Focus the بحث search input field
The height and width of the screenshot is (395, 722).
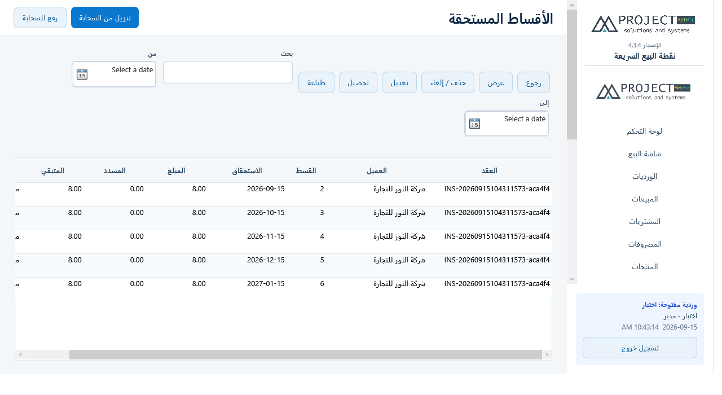228,72
